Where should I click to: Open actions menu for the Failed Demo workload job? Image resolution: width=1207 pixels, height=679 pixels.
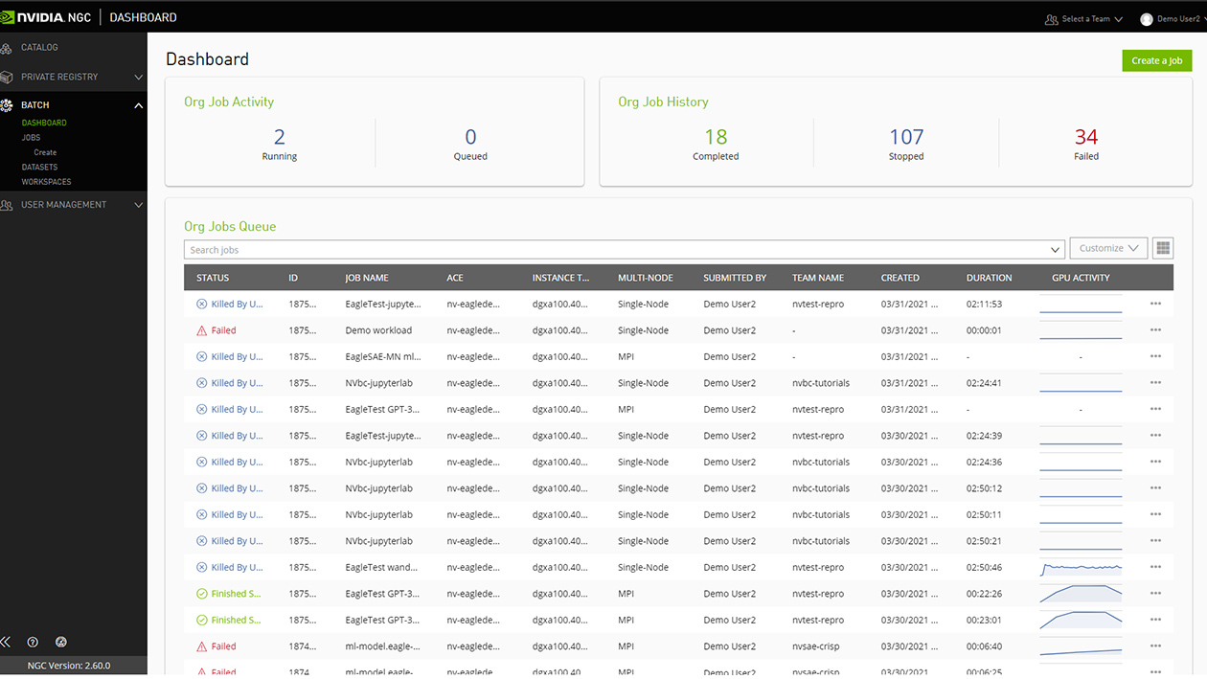1154,329
